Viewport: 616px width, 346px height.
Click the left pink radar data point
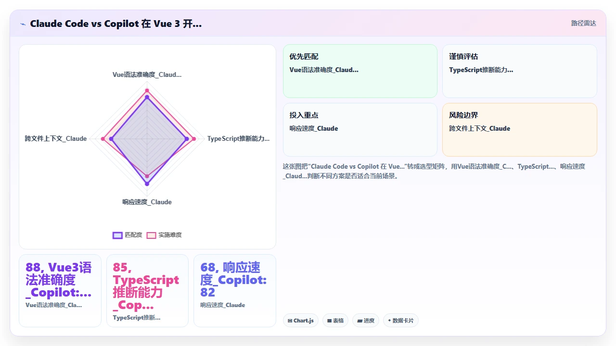tap(103, 139)
